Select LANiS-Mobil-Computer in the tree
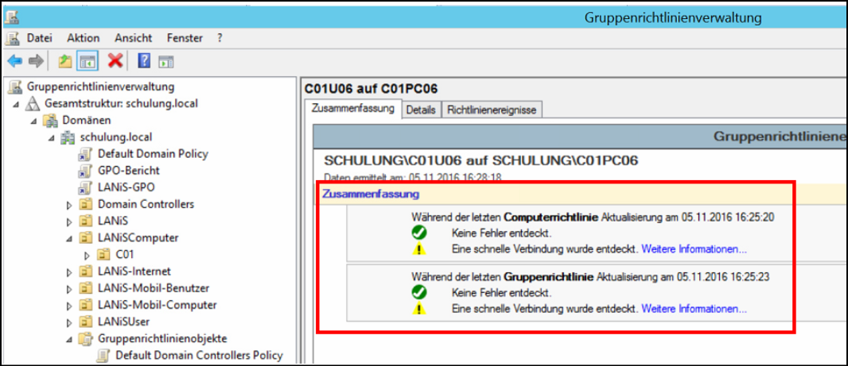Viewport: 848px width, 366px height. pos(158,305)
